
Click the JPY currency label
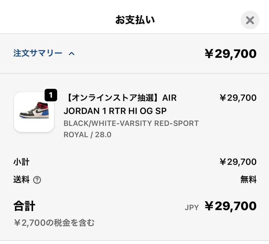tap(191, 207)
